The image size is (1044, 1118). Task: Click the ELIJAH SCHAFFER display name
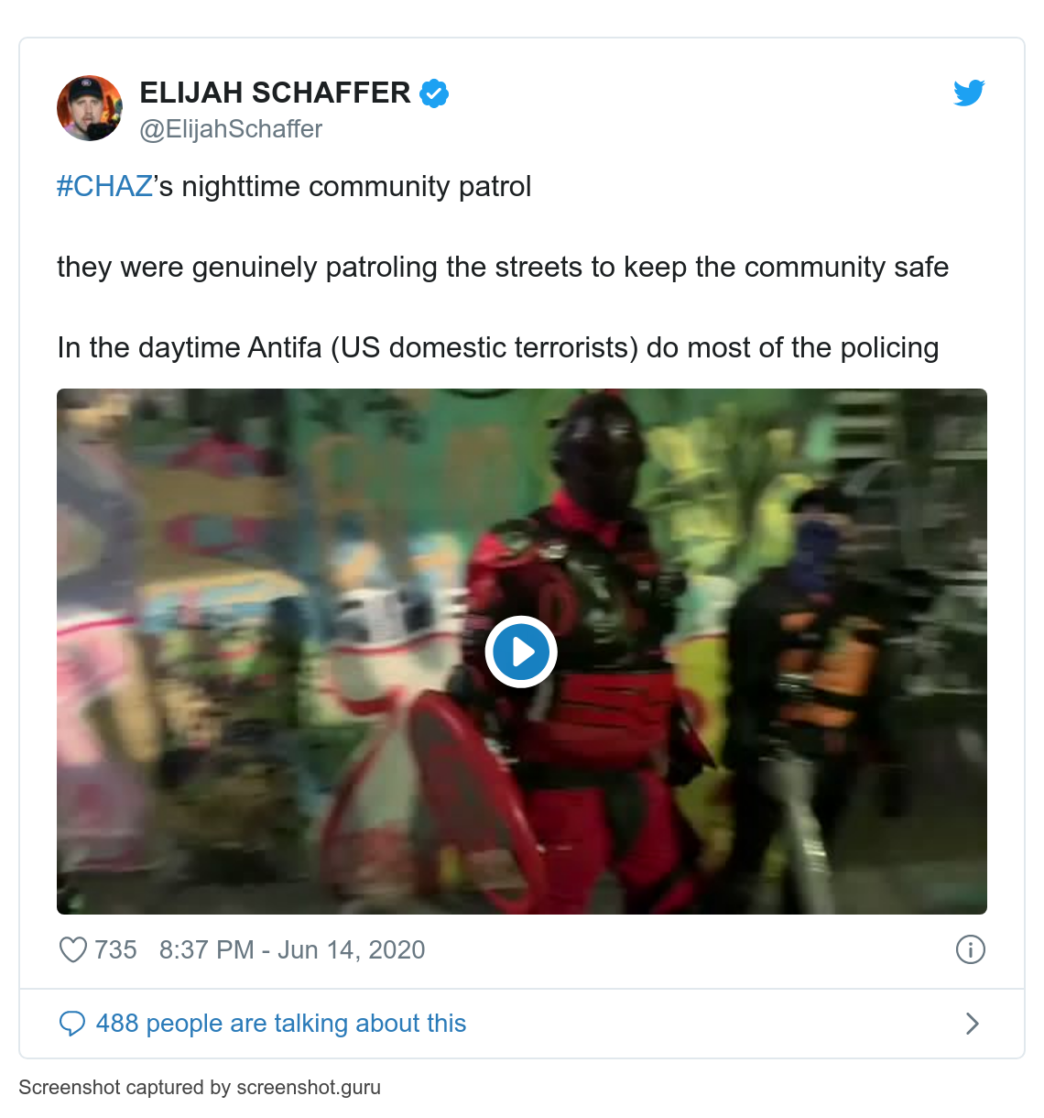coord(275,93)
